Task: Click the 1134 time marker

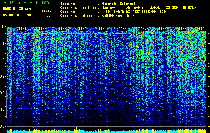Action: (x=83, y=29)
